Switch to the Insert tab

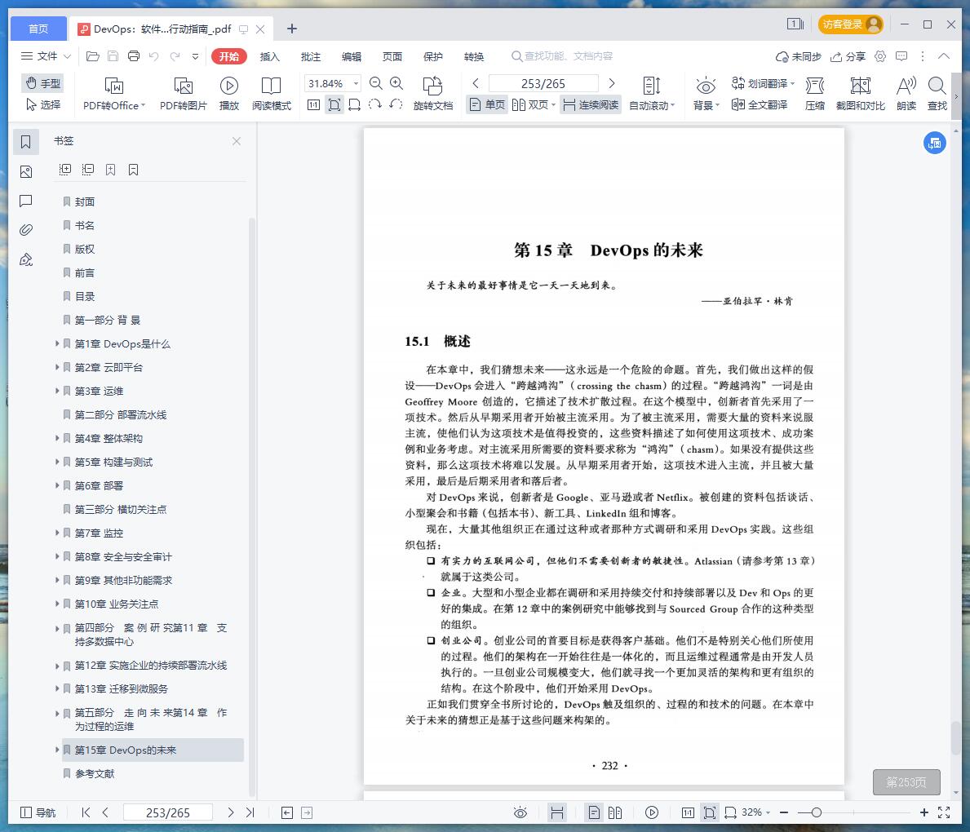coord(270,56)
